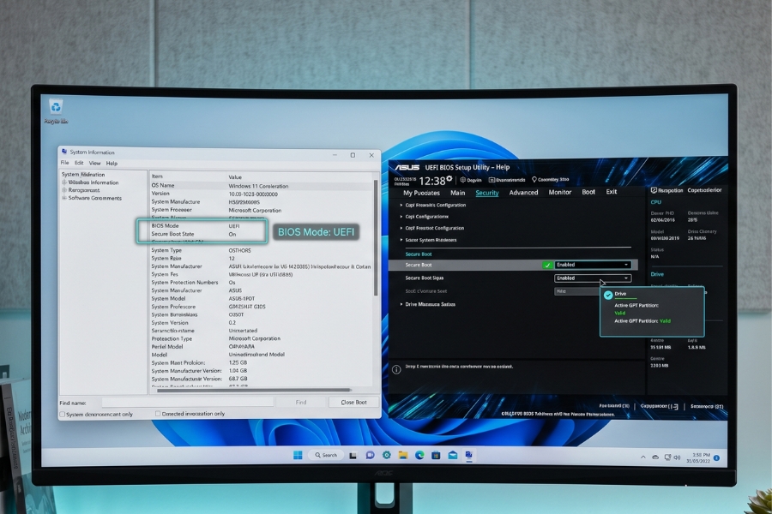Open File Explorer from the taskbar
The width and height of the screenshot is (772, 514).
403,456
